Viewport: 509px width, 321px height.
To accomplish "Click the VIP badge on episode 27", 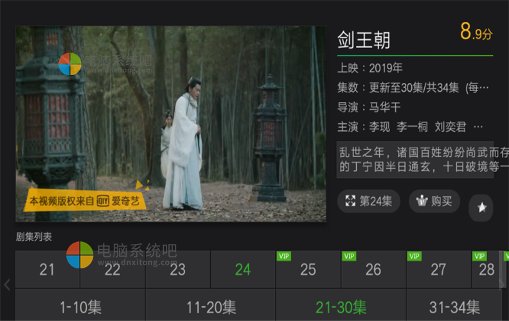I will pyautogui.click(x=415, y=256).
